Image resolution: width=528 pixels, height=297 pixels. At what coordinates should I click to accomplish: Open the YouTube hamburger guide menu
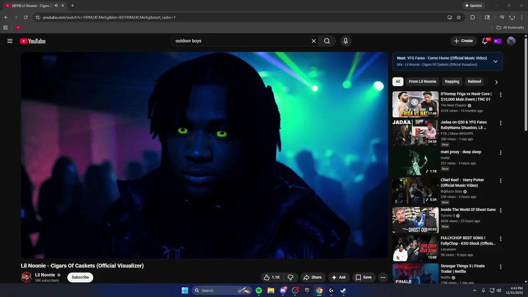(10, 41)
